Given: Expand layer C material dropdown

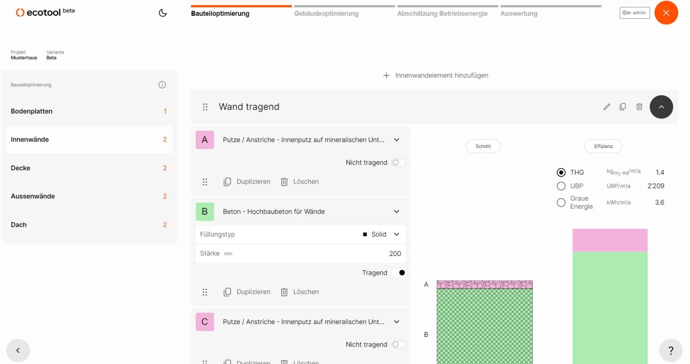Looking at the screenshot, I should point(397,322).
